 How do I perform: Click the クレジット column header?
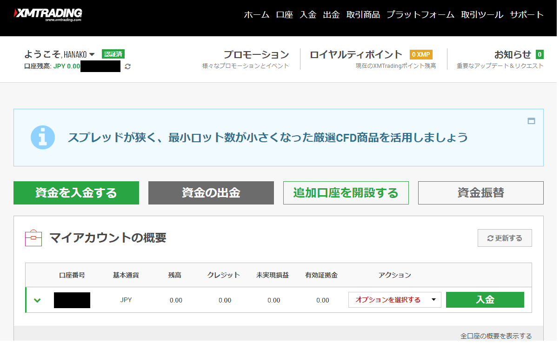tap(224, 275)
